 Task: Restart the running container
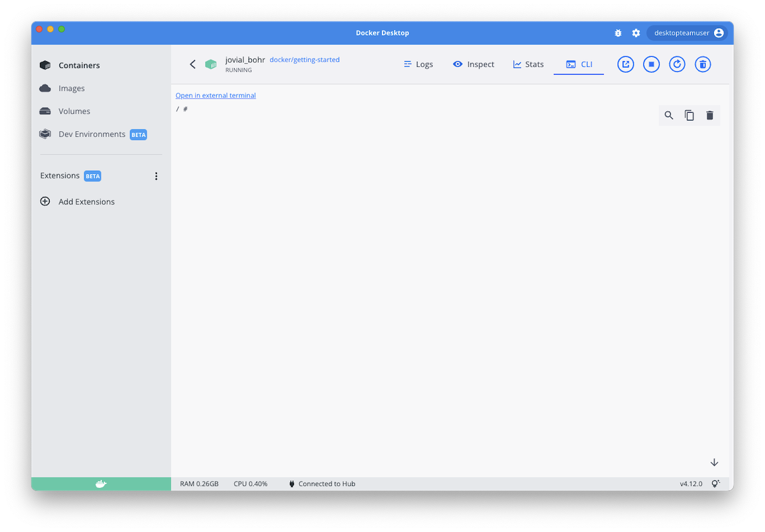point(676,64)
